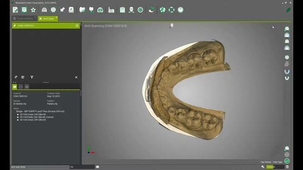
Task: Click the factory production toolbar icon
Action: coord(111,10)
